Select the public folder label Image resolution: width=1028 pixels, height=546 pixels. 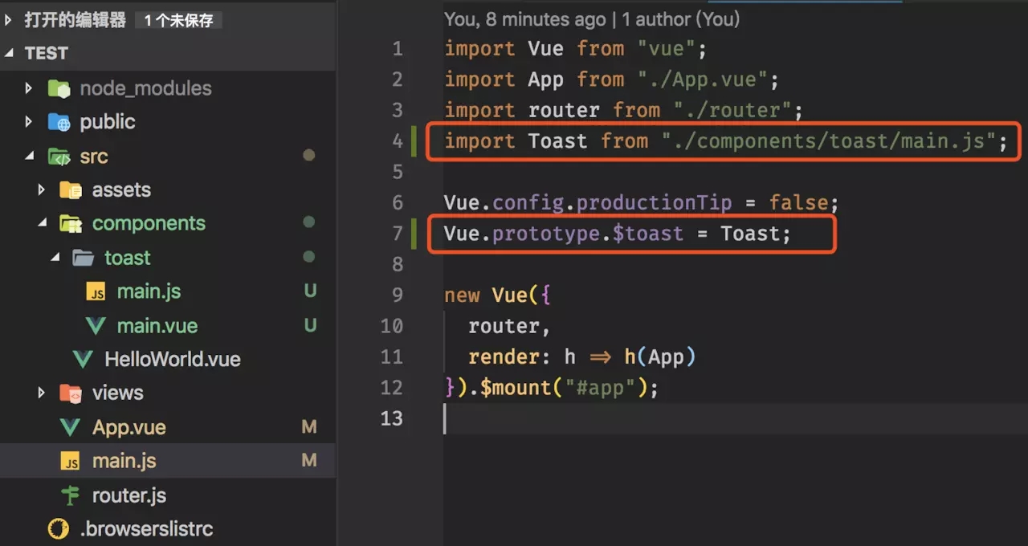(x=107, y=122)
